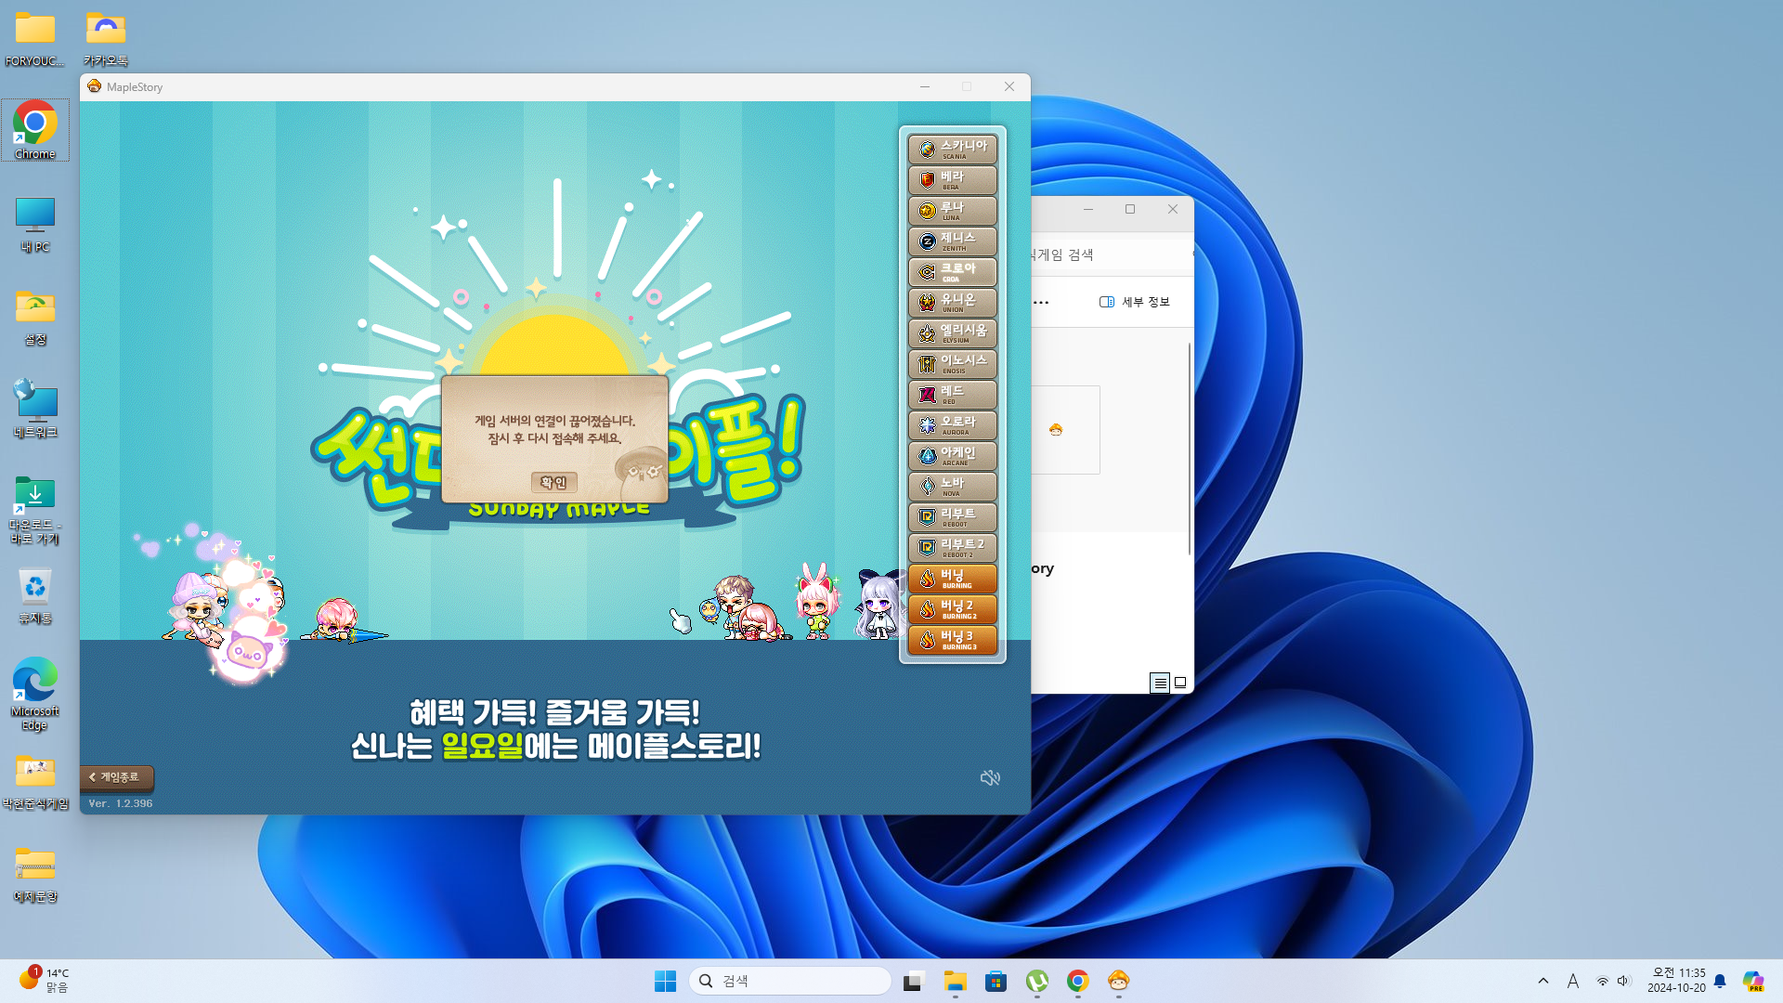Open Chrome from the taskbar
The image size is (1783, 1003).
pos(1077,981)
